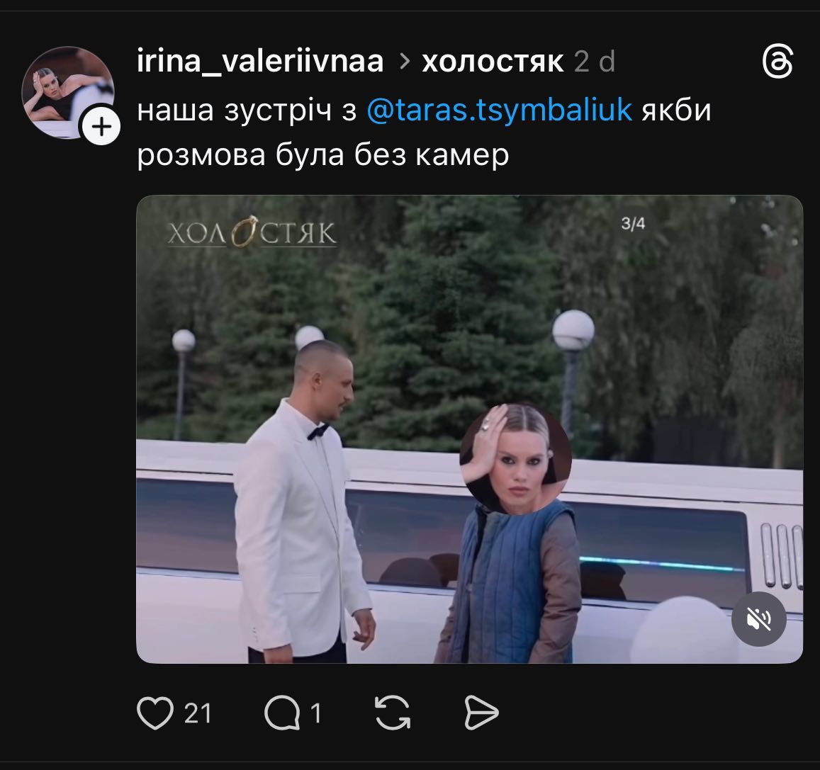Repost using the circular arrows icon
The height and width of the screenshot is (770, 820).
(393, 713)
